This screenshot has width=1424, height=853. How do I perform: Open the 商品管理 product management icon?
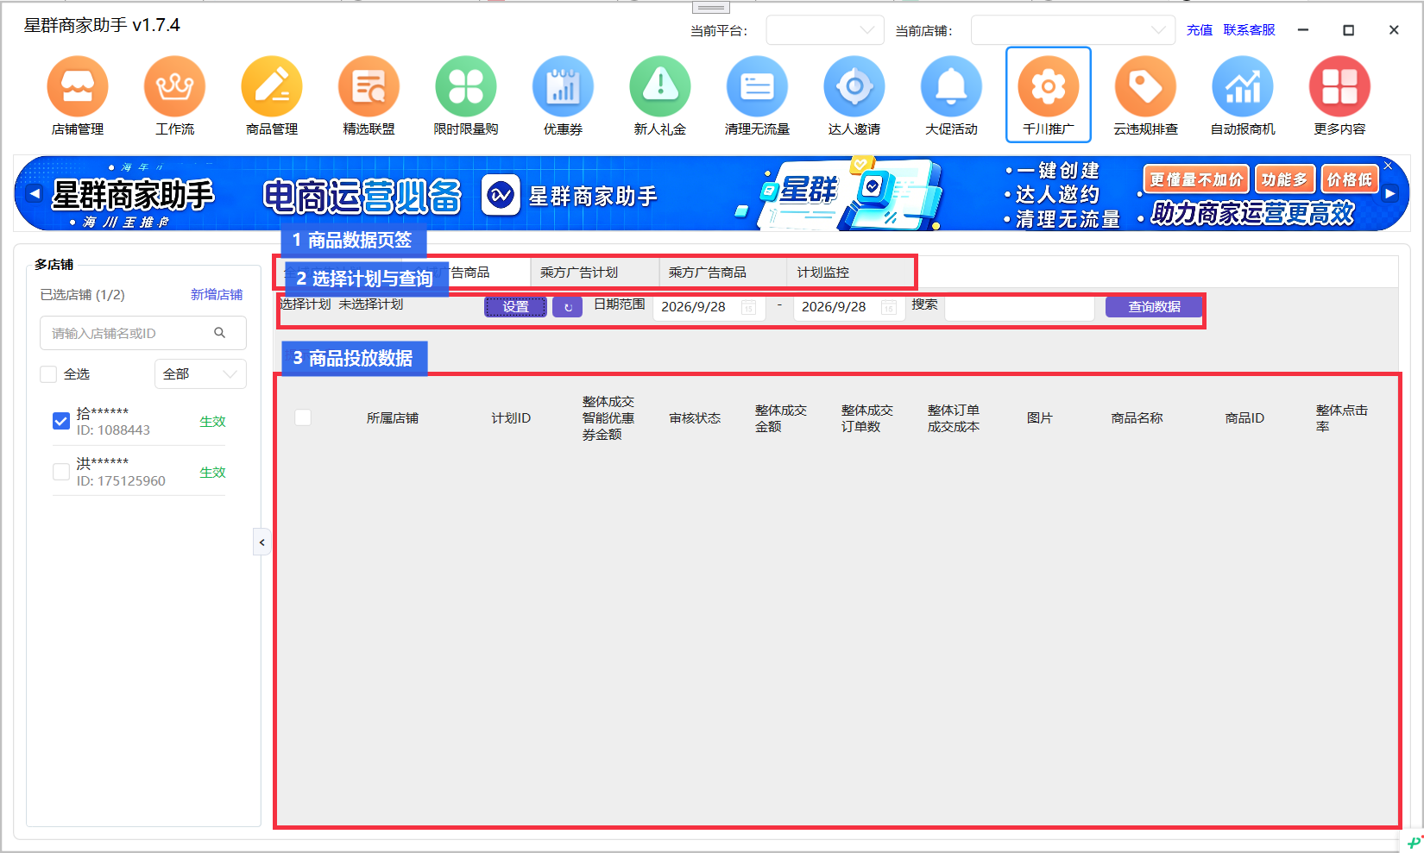[272, 86]
